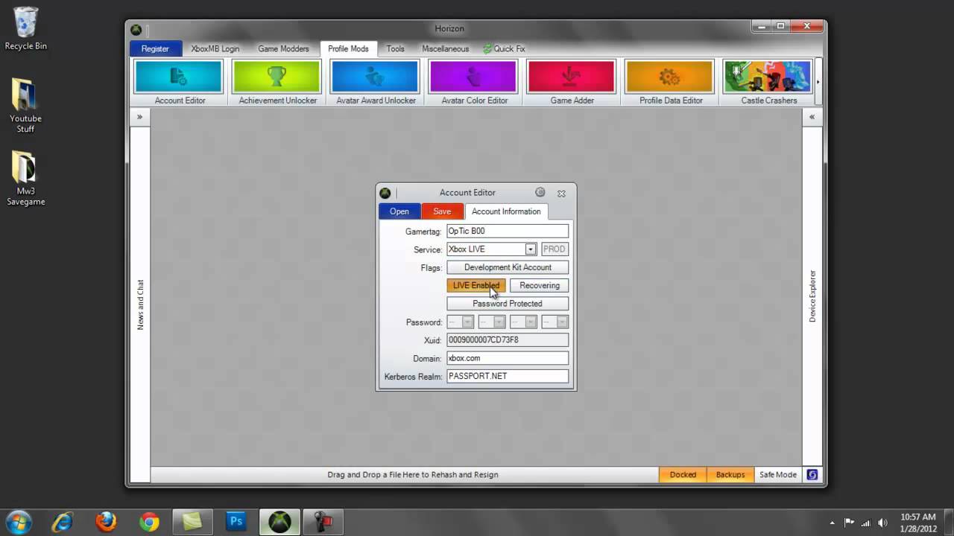Image resolution: width=954 pixels, height=536 pixels.
Task: Toggle the Recovering flag
Action: click(539, 285)
